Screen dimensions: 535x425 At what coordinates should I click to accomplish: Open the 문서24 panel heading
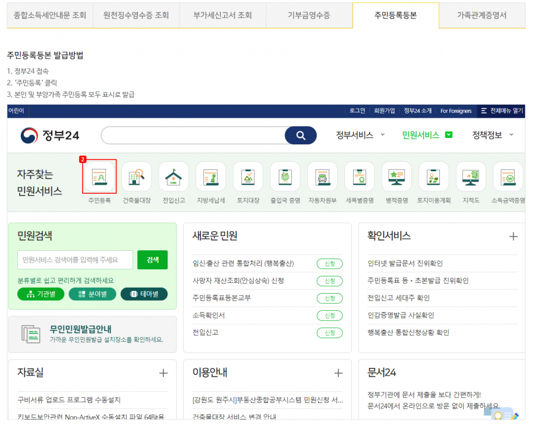point(382,373)
